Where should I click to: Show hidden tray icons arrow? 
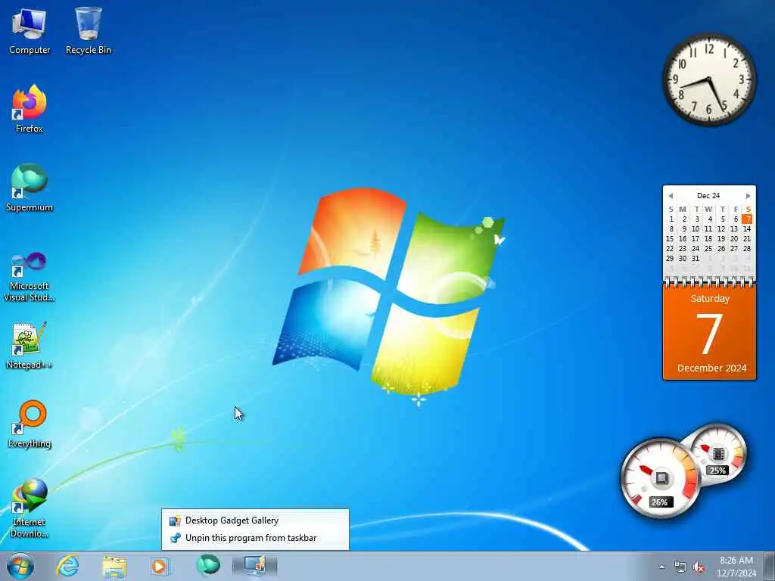pos(661,567)
